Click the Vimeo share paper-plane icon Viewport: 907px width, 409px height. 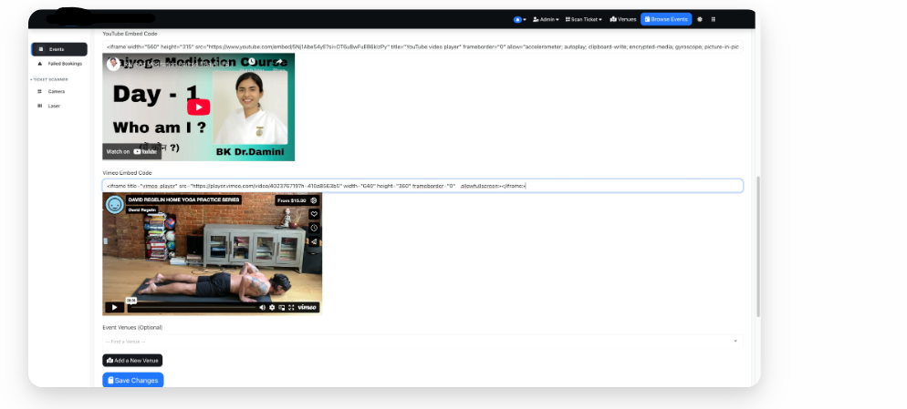click(x=314, y=241)
